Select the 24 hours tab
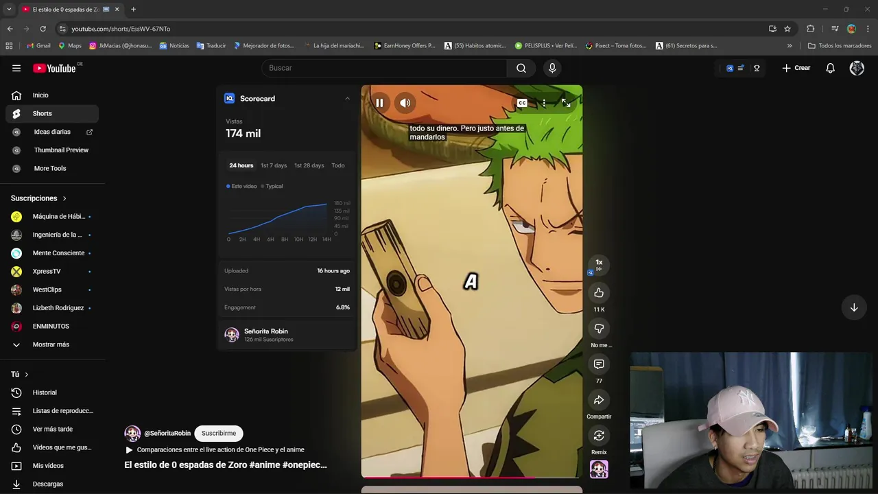Screen dimensions: 878x494 coord(241,165)
